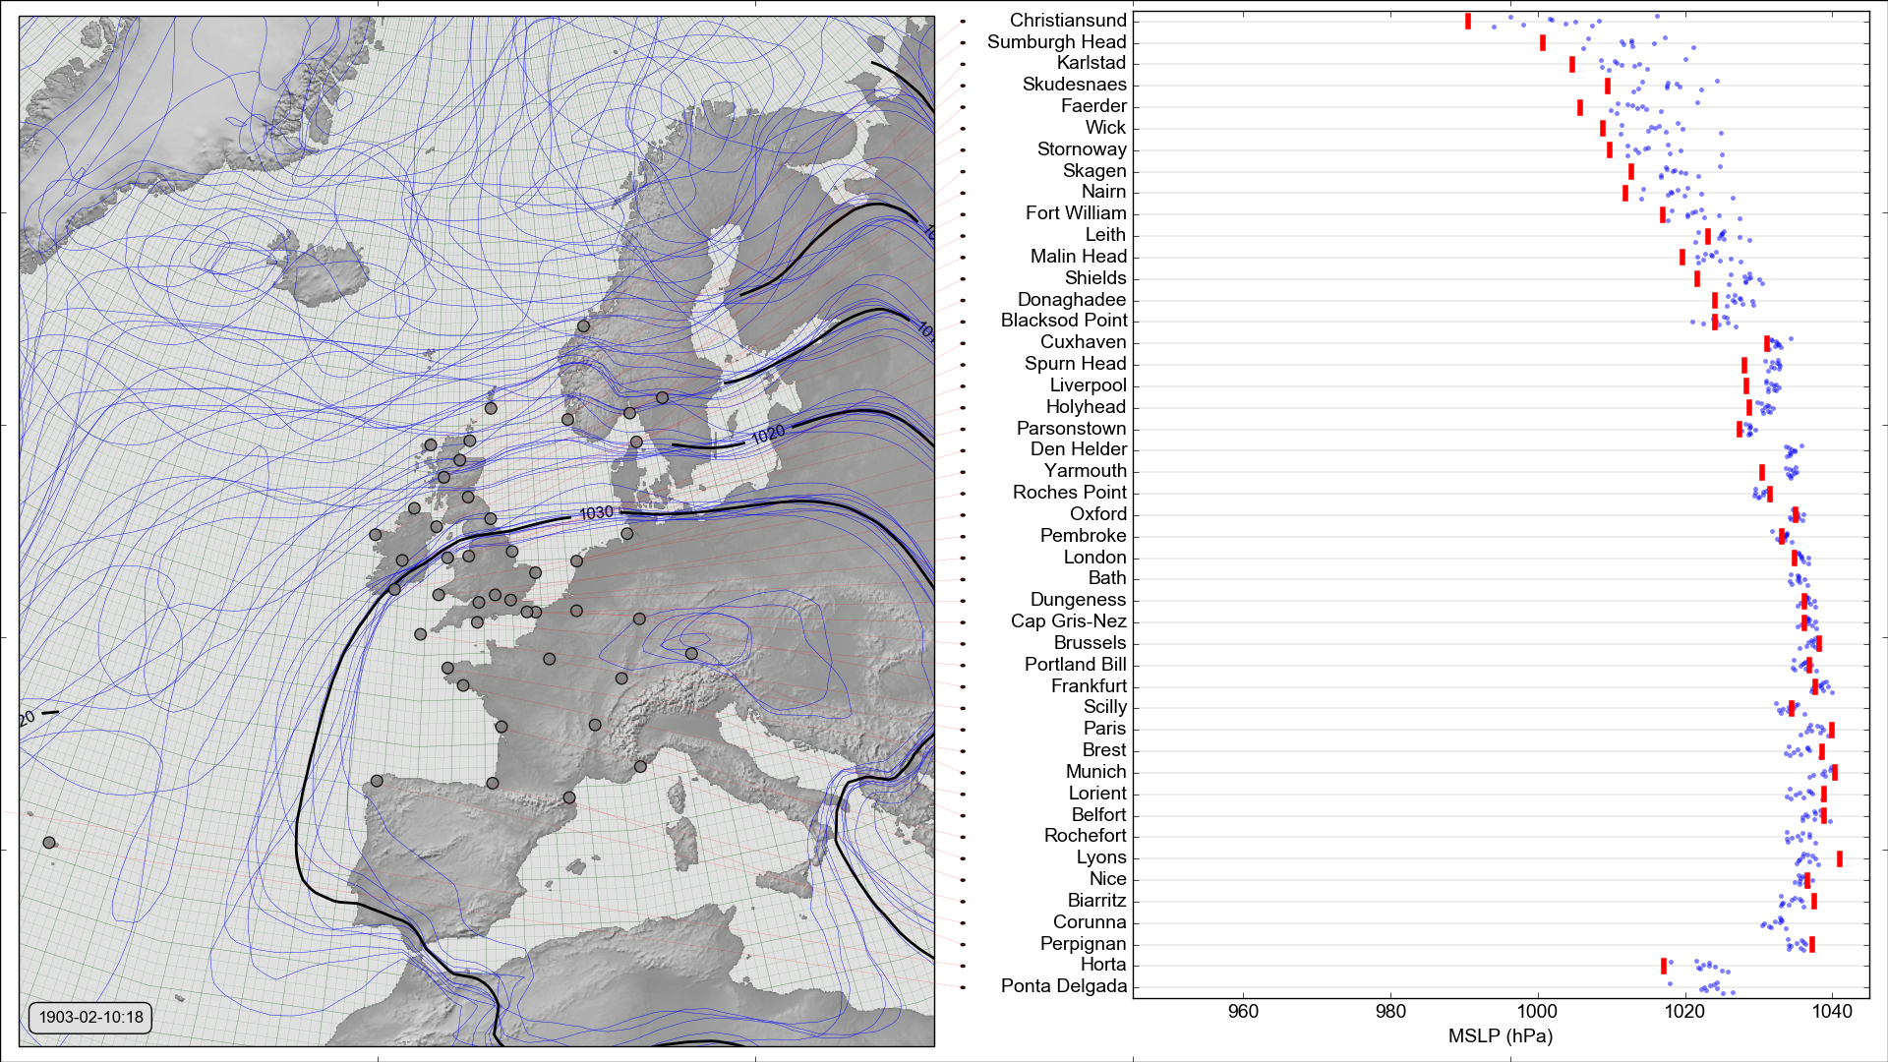Click the station circle west of Portugal
Screen dimensions: 1888x1062
[49, 843]
